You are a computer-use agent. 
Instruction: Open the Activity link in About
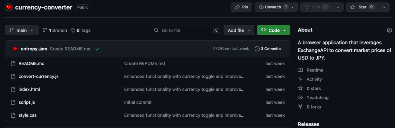tap(314, 79)
